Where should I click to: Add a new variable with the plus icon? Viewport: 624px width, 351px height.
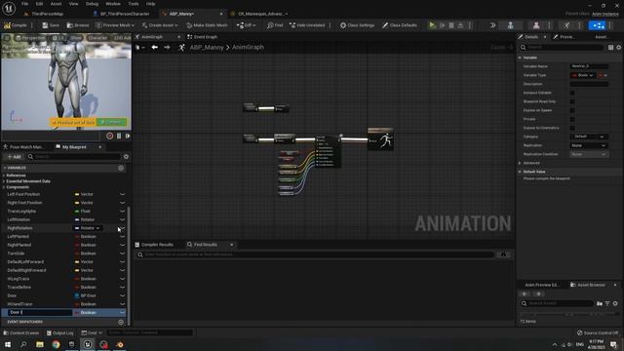coord(121,168)
